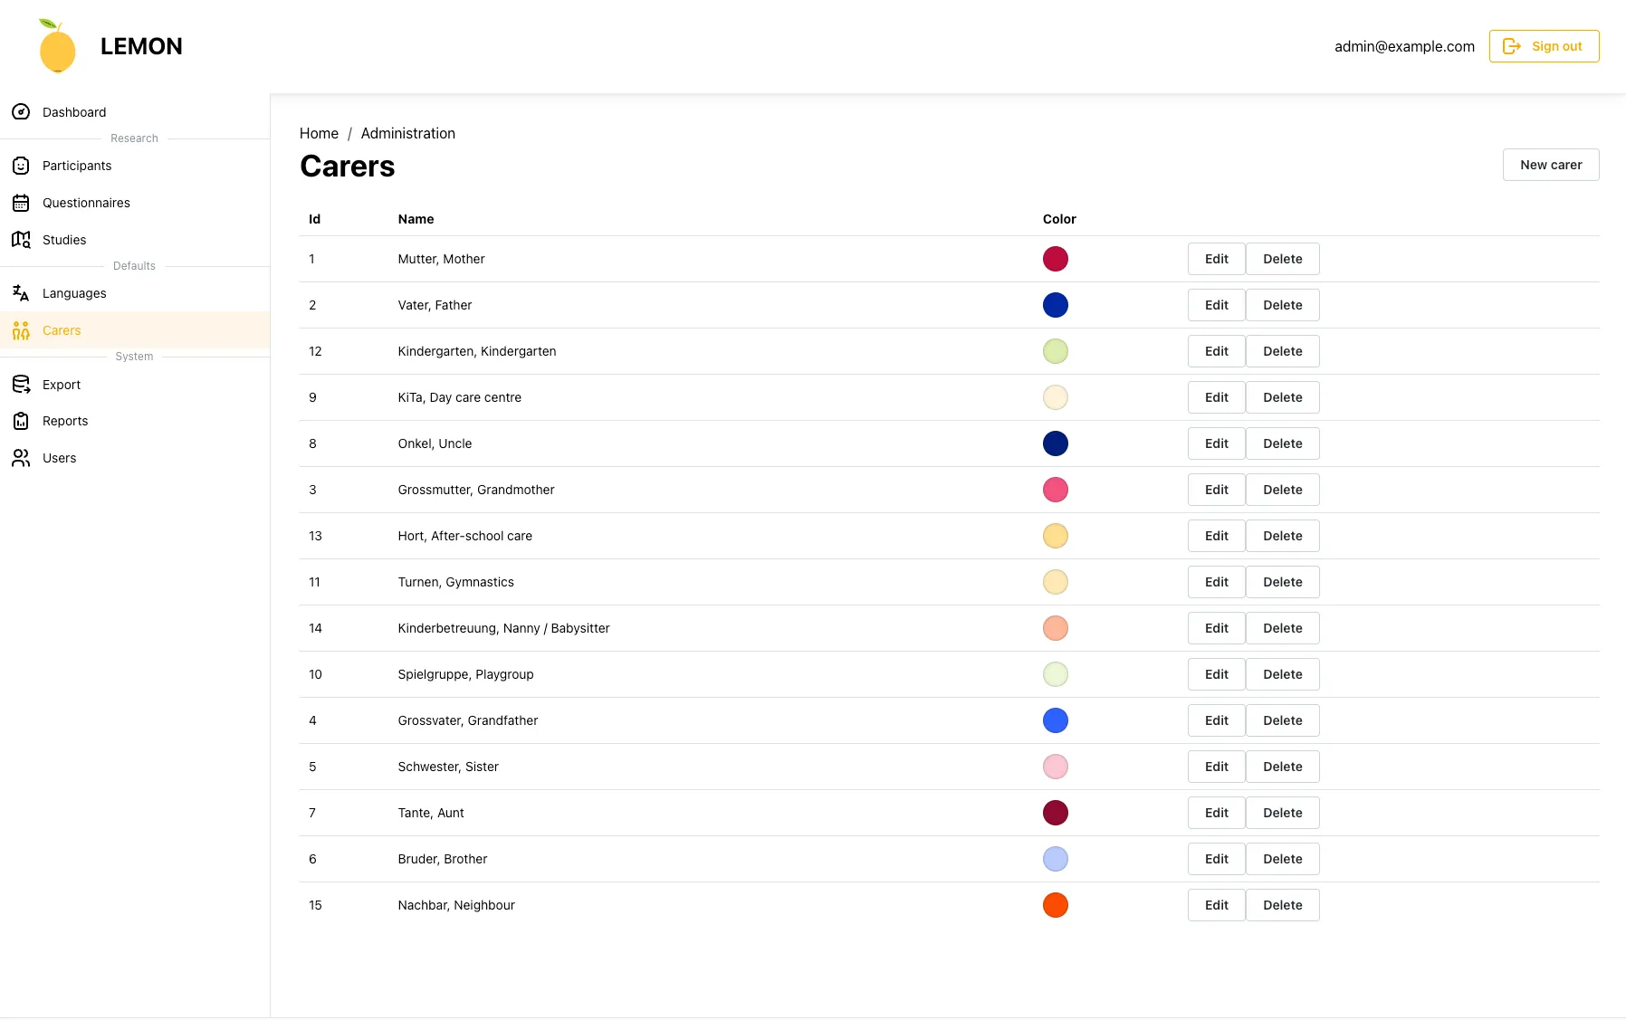The image size is (1626, 1020).
Task: Select the Reports document icon
Action: coord(21,420)
